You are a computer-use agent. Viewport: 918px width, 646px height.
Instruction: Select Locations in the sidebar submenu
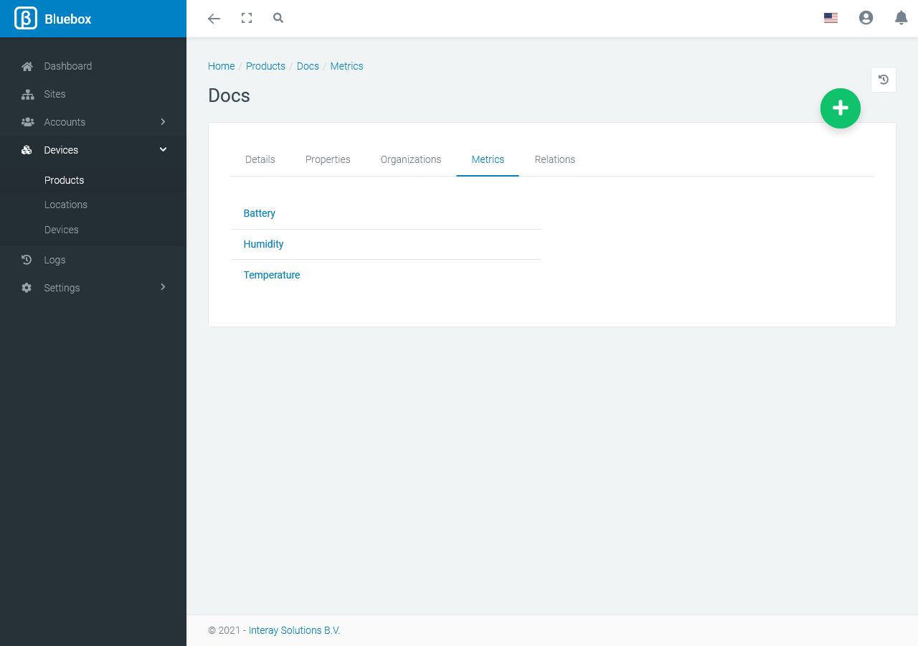[65, 205]
